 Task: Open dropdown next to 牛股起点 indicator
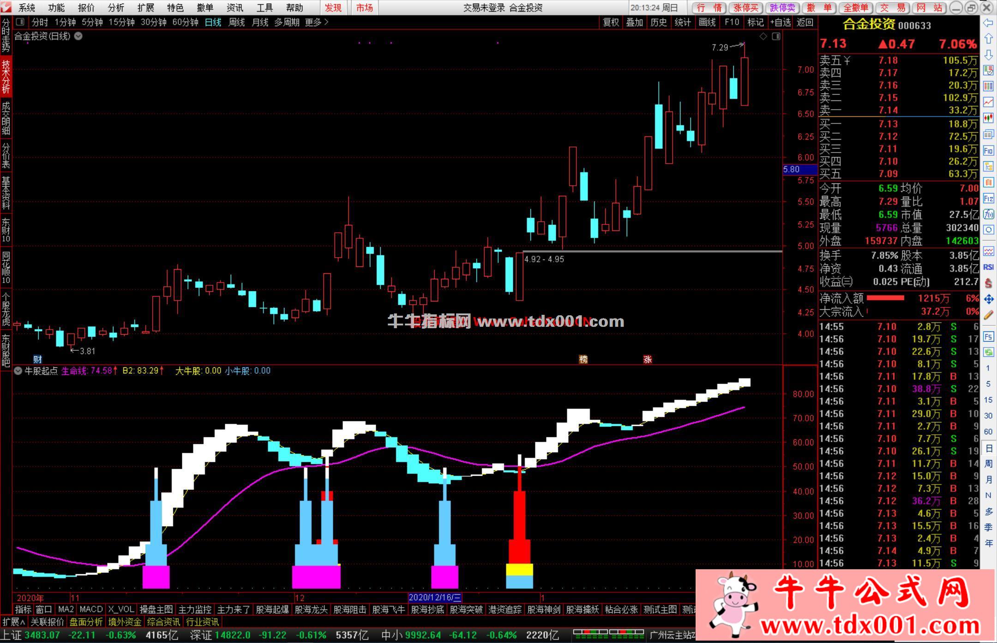pyautogui.click(x=18, y=371)
